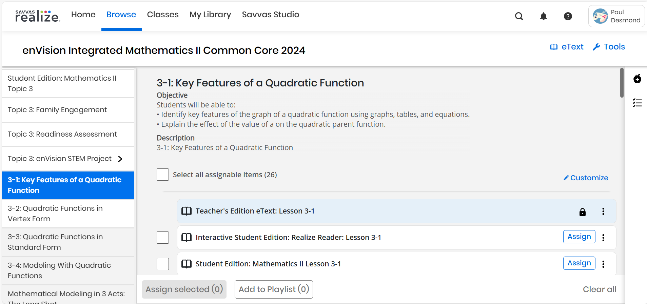Check the Interactive Student Edition checkbox
The height and width of the screenshot is (304, 647).
[163, 238]
